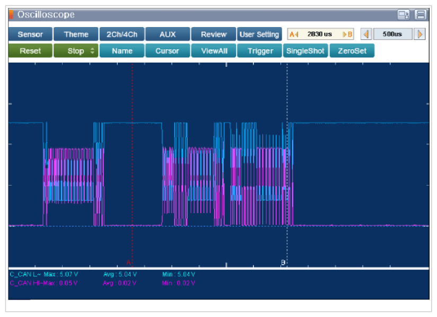Click the ZeroSet button

click(x=352, y=51)
